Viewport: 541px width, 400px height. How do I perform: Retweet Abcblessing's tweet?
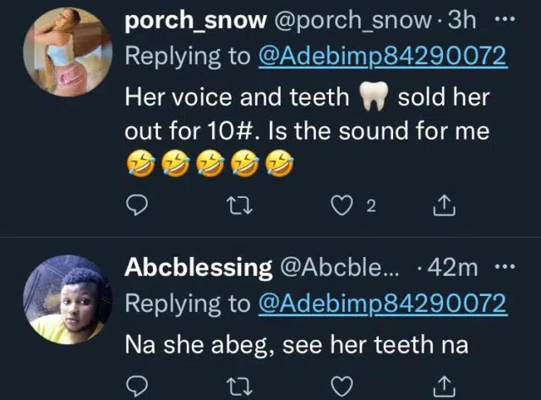[x=239, y=386]
